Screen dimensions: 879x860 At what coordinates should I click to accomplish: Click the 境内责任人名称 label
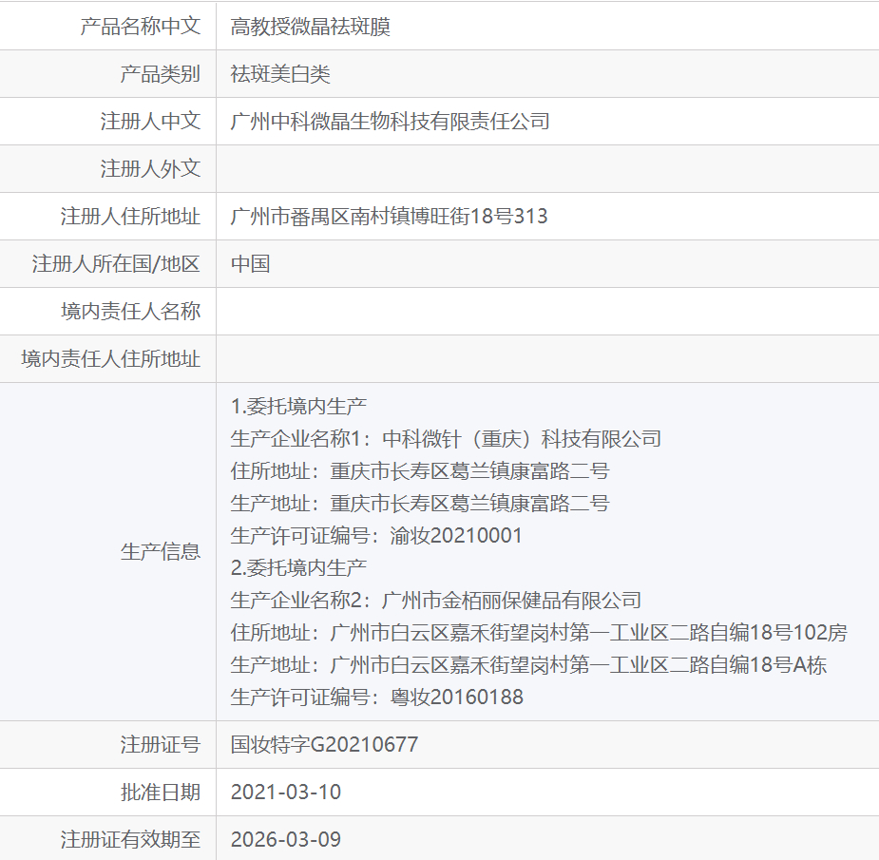click(130, 312)
